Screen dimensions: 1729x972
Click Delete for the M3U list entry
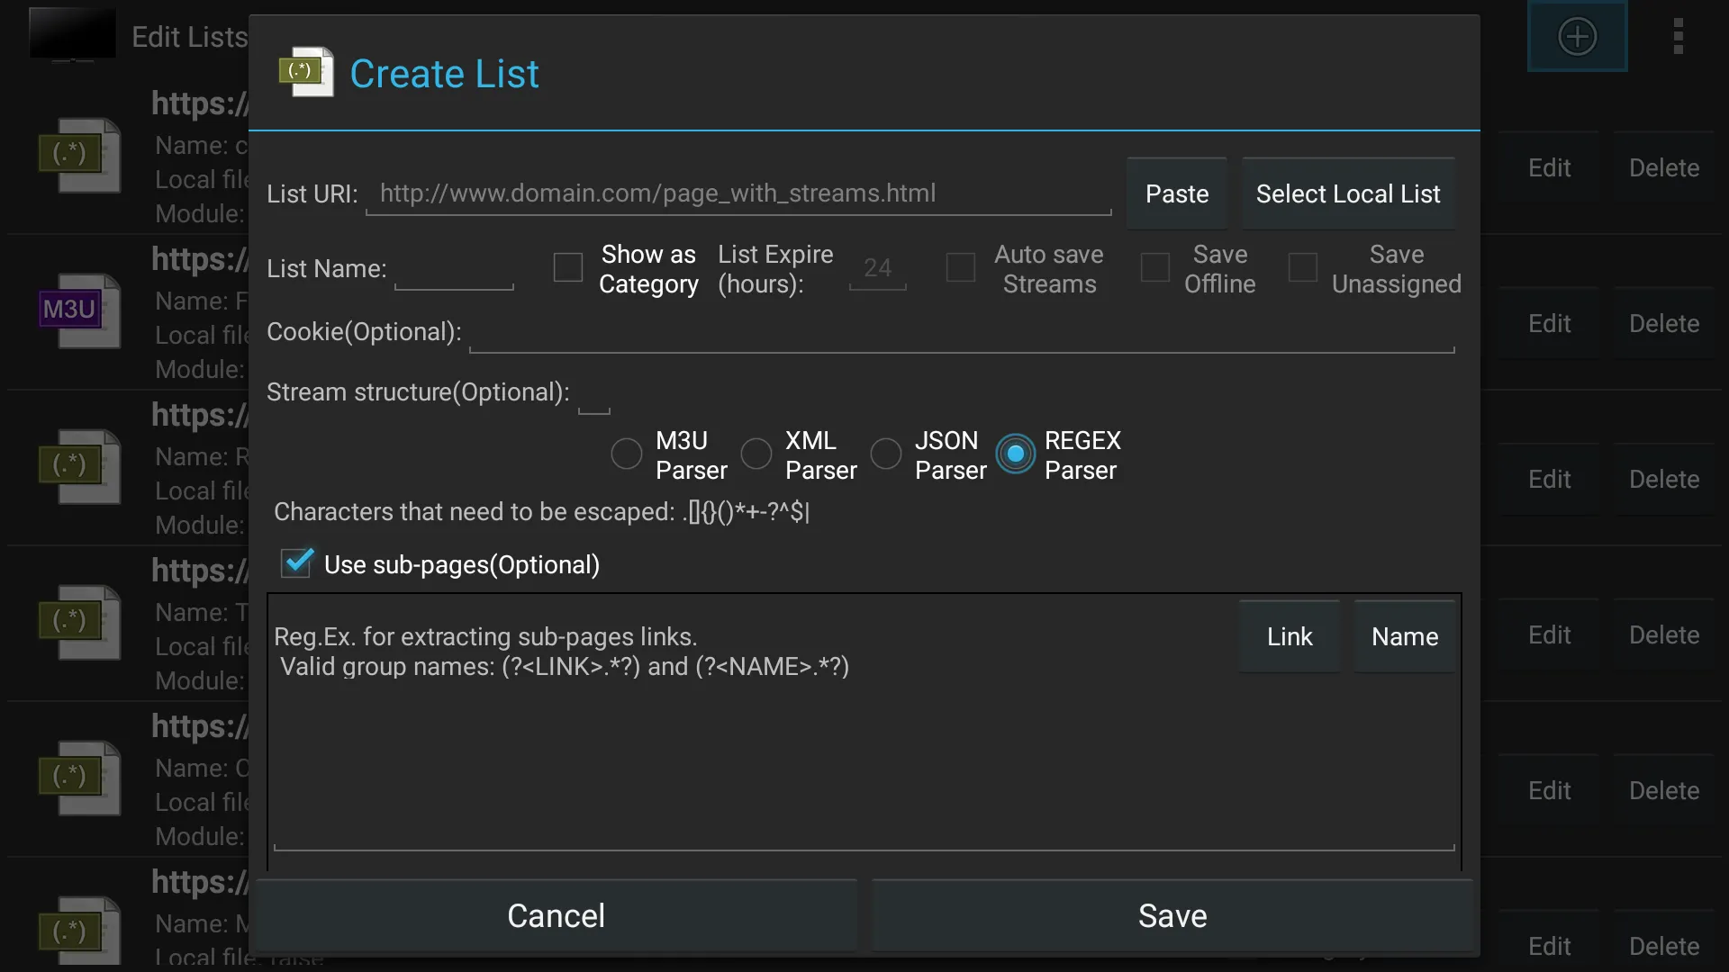coord(1664,324)
